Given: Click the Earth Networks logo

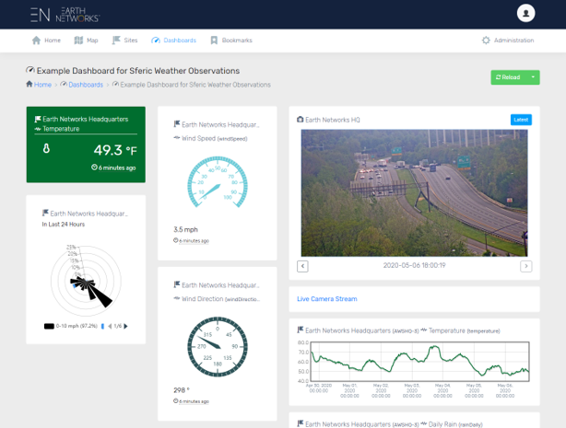Looking at the screenshot, I should 64,14.
